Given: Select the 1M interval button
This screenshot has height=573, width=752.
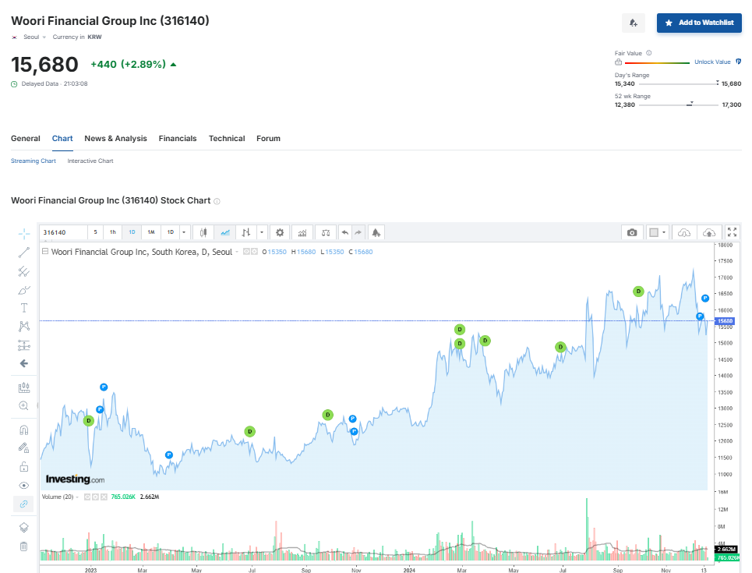Looking at the screenshot, I should click(x=151, y=232).
